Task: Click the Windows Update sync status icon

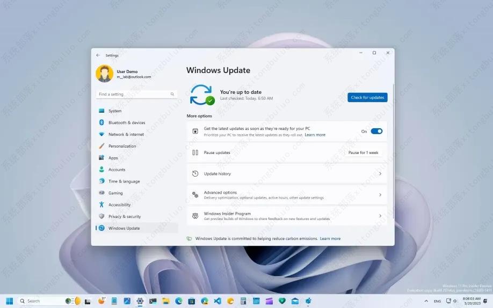Action: click(201, 94)
